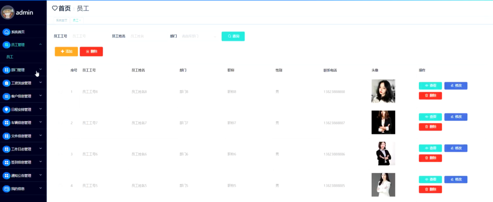This screenshot has height=202, width=493.
Task: Click the 职称5 cell
Action: point(232,185)
